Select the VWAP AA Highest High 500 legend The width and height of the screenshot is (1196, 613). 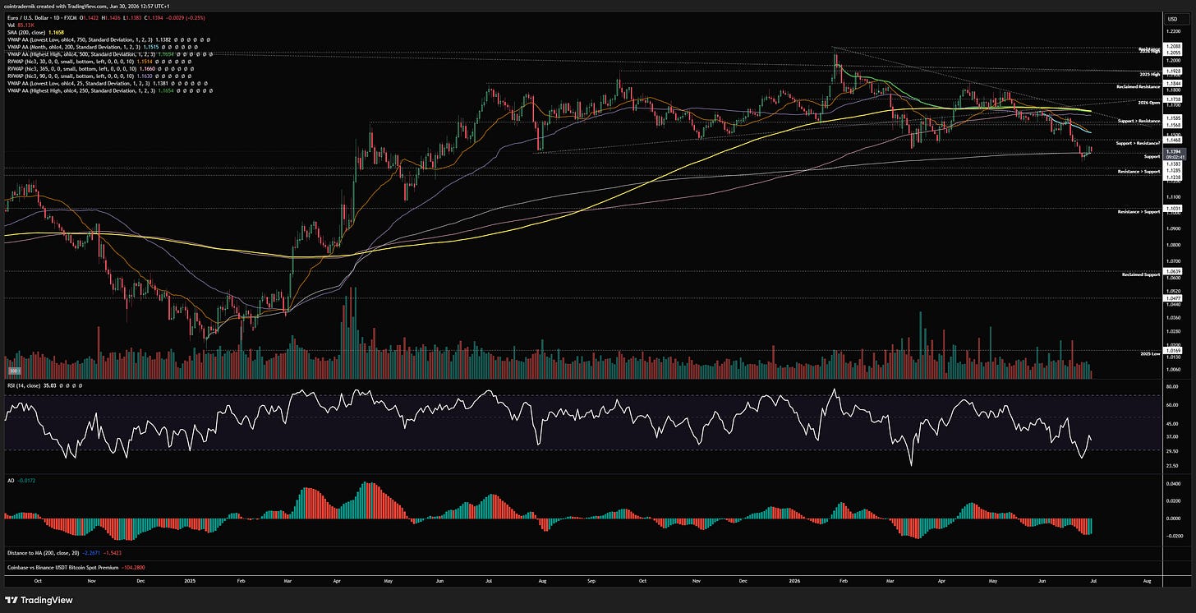point(109,53)
